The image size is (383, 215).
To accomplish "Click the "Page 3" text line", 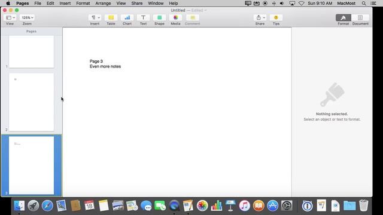I will (x=96, y=61).
